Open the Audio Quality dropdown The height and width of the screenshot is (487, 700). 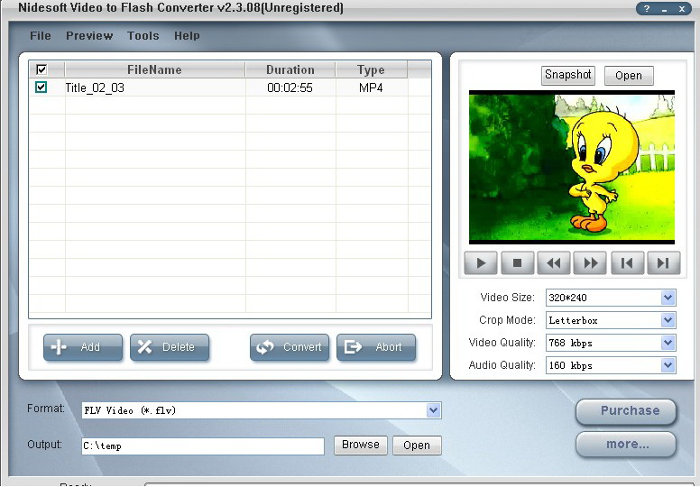tap(668, 365)
